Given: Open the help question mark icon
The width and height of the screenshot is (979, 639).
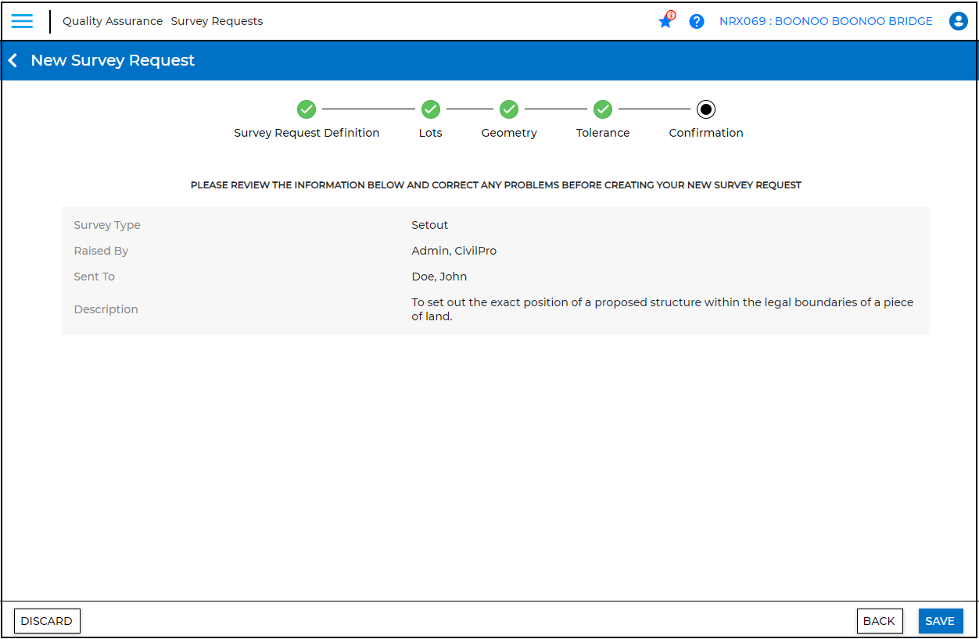Looking at the screenshot, I should (697, 21).
